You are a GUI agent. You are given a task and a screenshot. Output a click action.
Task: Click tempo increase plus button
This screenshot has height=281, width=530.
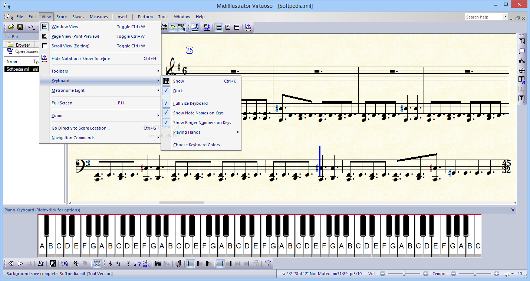click(x=497, y=274)
